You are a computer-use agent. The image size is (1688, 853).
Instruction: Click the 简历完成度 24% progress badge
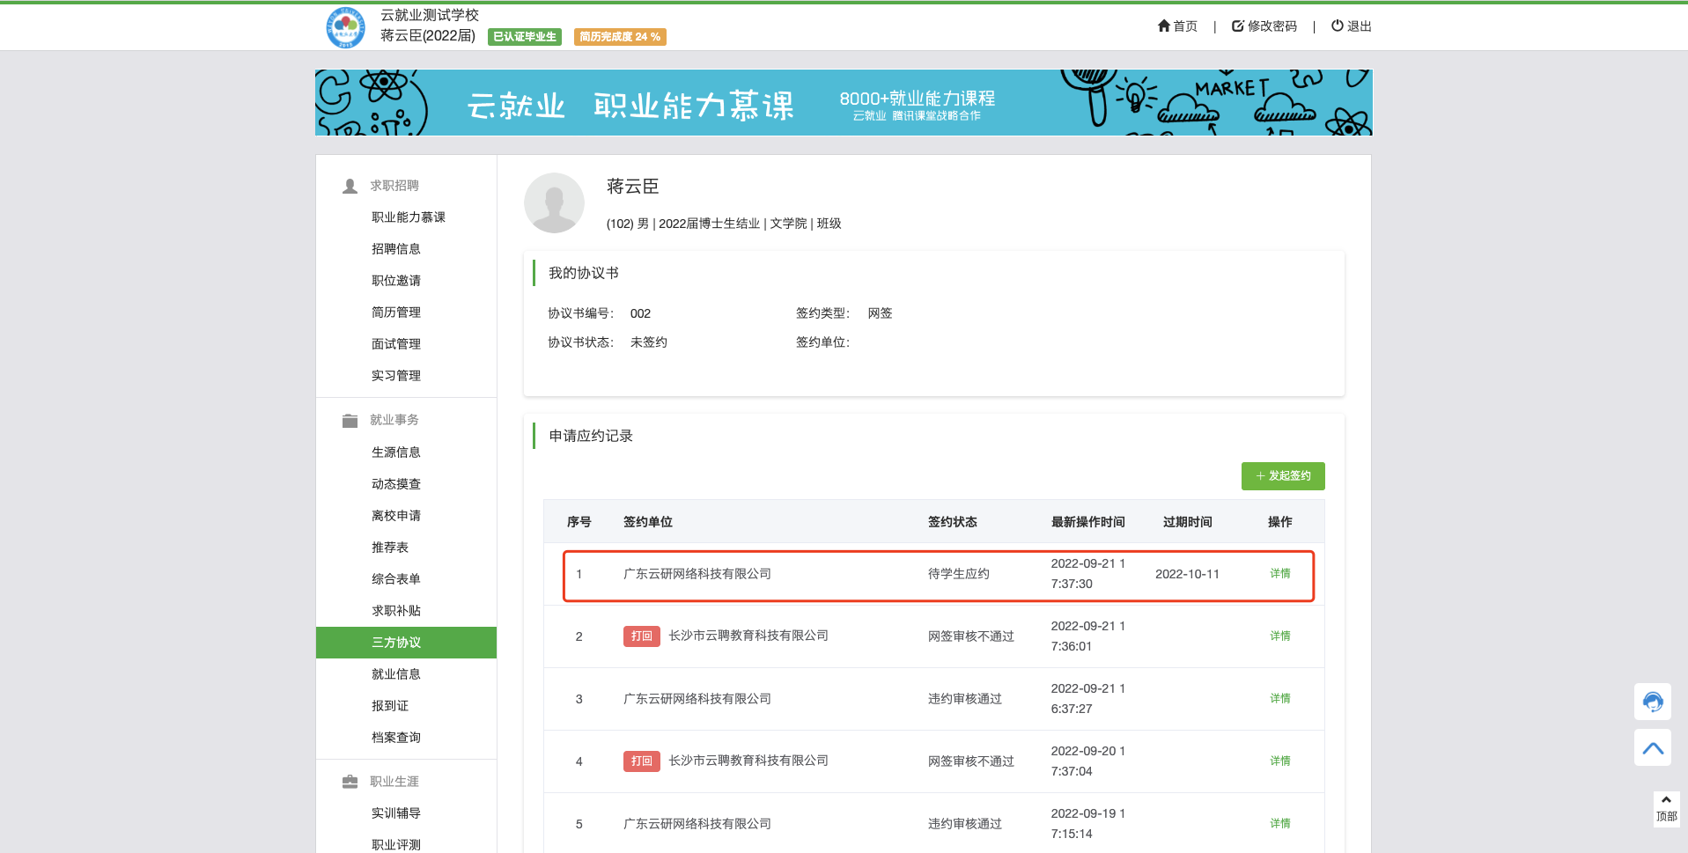(x=620, y=37)
